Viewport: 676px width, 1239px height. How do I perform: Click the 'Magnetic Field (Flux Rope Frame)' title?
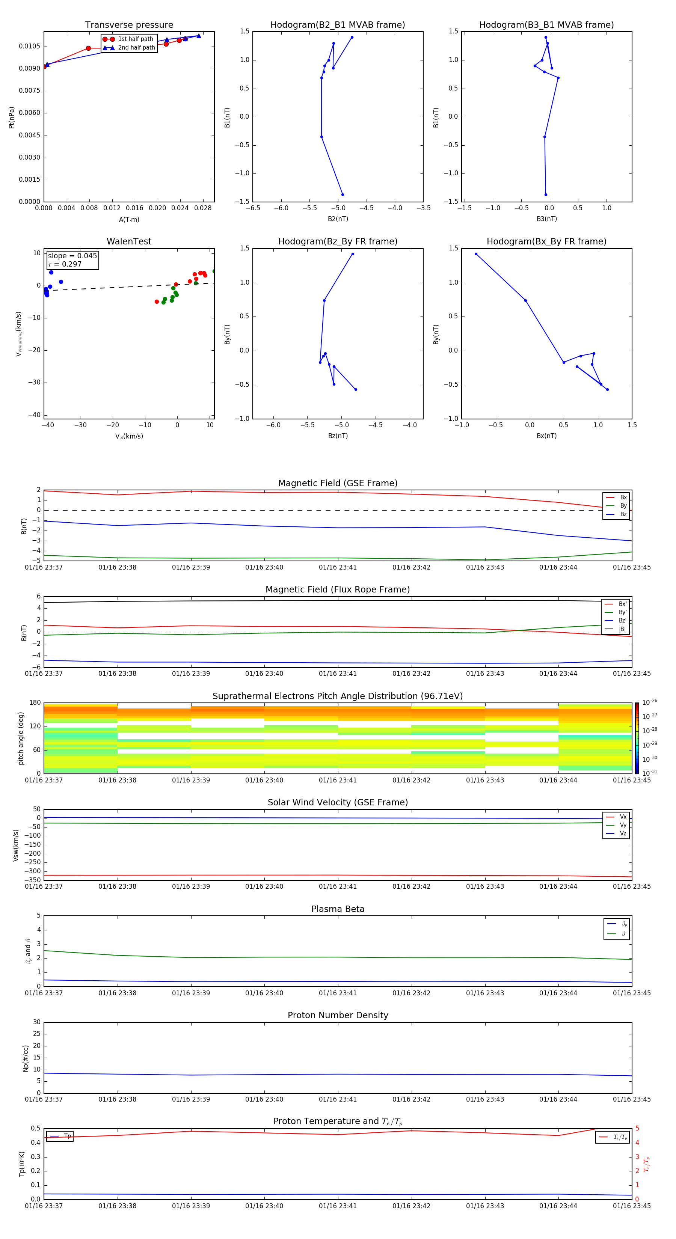[338, 590]
